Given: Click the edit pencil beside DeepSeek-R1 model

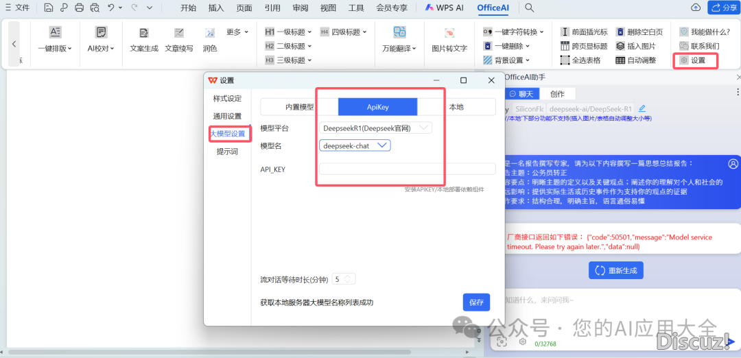Looking at the screenshot, I should [x=642, y=108].
